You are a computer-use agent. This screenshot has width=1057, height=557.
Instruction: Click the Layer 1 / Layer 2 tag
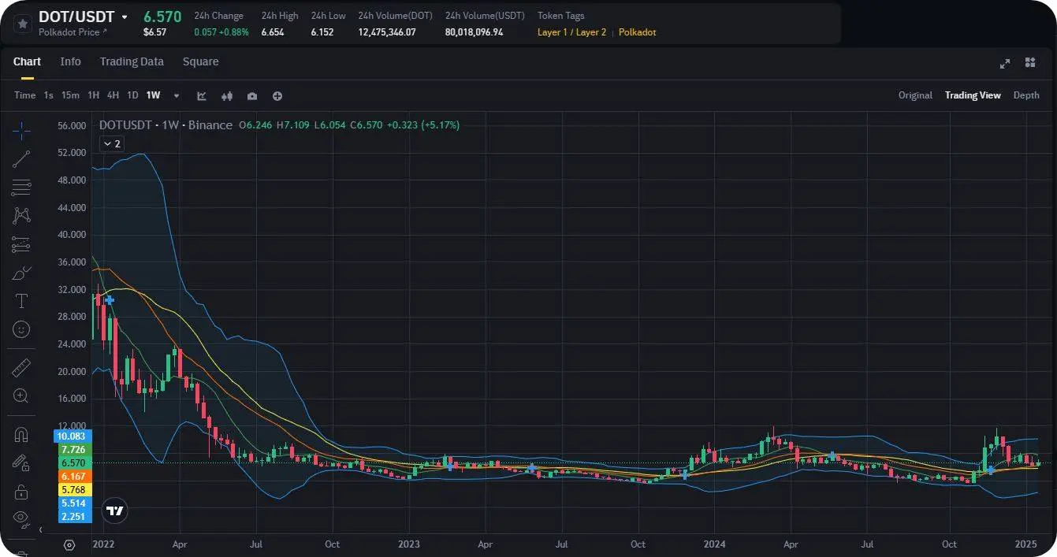[x=571, y=32]
